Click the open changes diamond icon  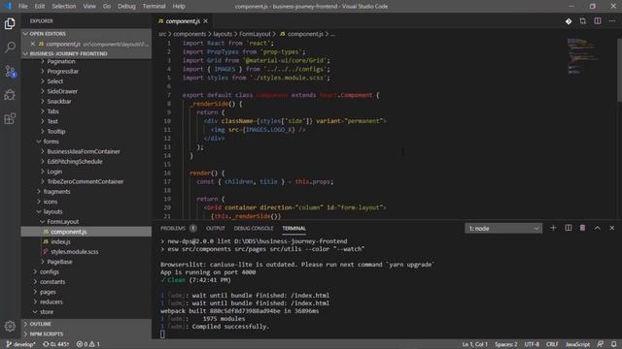[x=569, y=21]
